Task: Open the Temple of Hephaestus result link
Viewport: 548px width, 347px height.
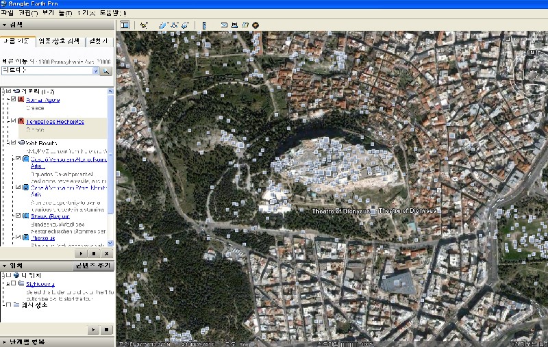Action: coord(55,122)
